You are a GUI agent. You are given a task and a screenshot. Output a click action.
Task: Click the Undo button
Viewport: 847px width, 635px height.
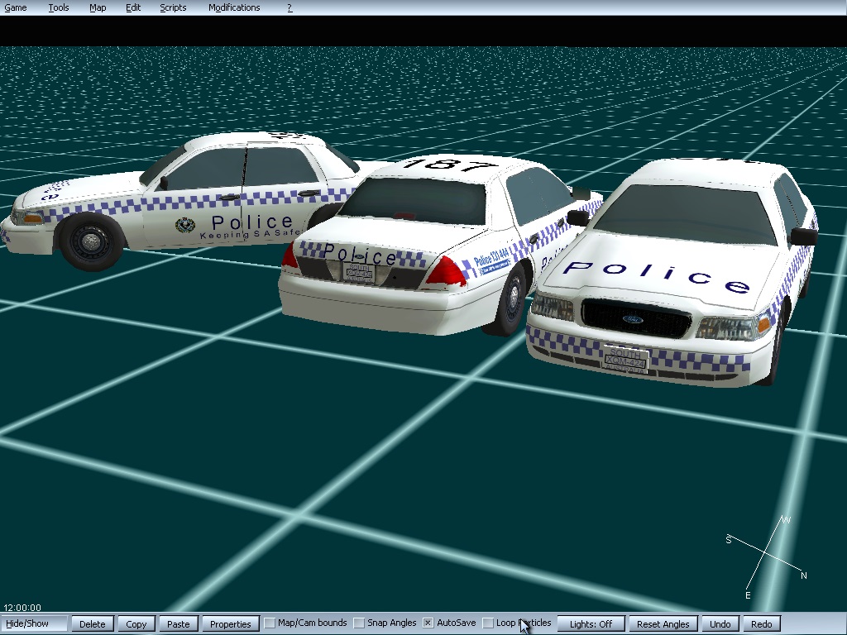click(x=720, y=623)
